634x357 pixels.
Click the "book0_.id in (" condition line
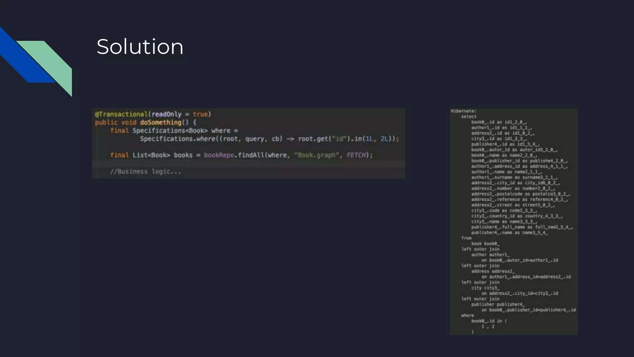click(x=489, y=321)
